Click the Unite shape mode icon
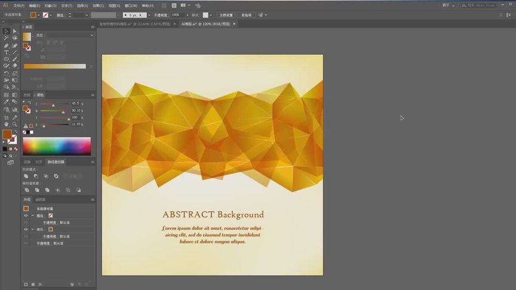516x290 pixels. click(x=26, y=176)
